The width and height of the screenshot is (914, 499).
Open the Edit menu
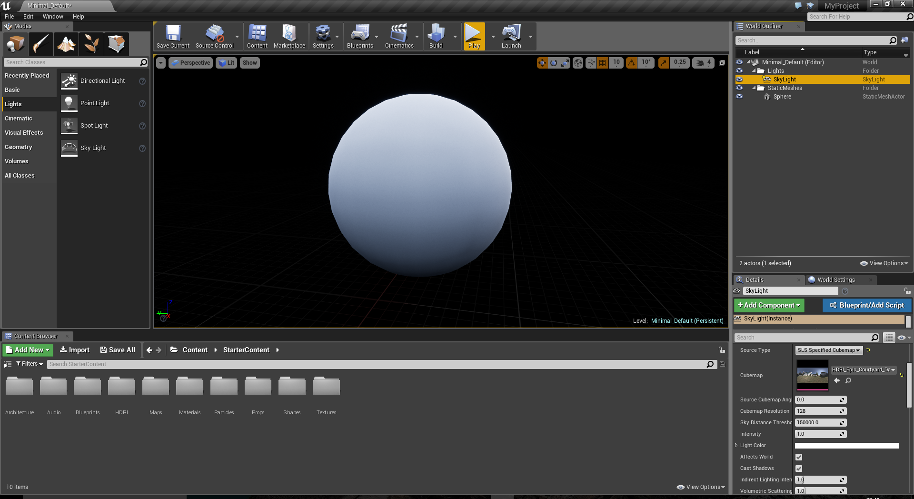click(28, 16)
